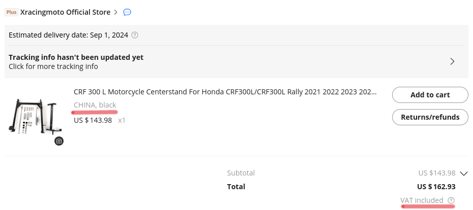Click the centerstand product thumbnail

[34, 117]
